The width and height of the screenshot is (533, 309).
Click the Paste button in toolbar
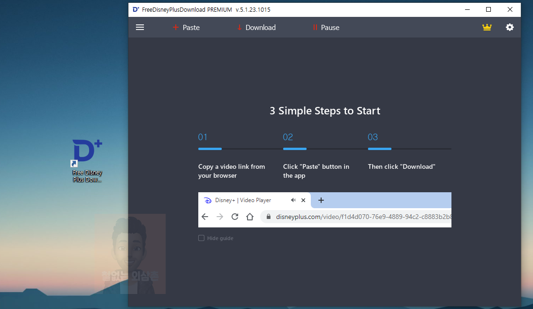pos(186,28)
